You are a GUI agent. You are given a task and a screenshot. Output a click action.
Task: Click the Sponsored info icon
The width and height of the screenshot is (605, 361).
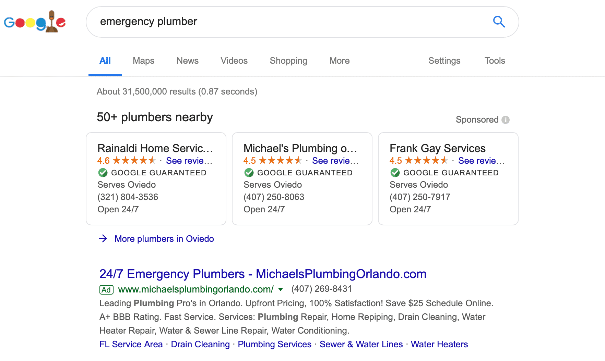[506, 120]
